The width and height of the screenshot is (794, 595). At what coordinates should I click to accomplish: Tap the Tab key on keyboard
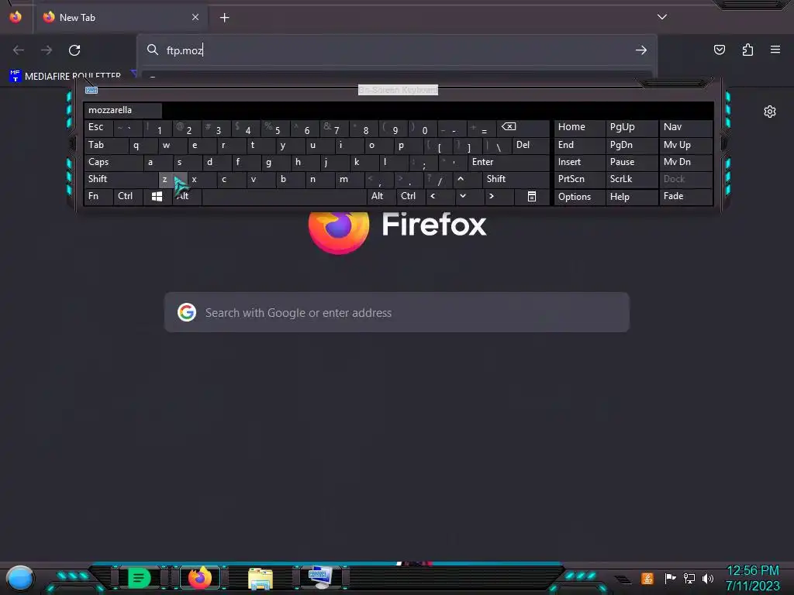pyautogui.click(x=105, y=145)
